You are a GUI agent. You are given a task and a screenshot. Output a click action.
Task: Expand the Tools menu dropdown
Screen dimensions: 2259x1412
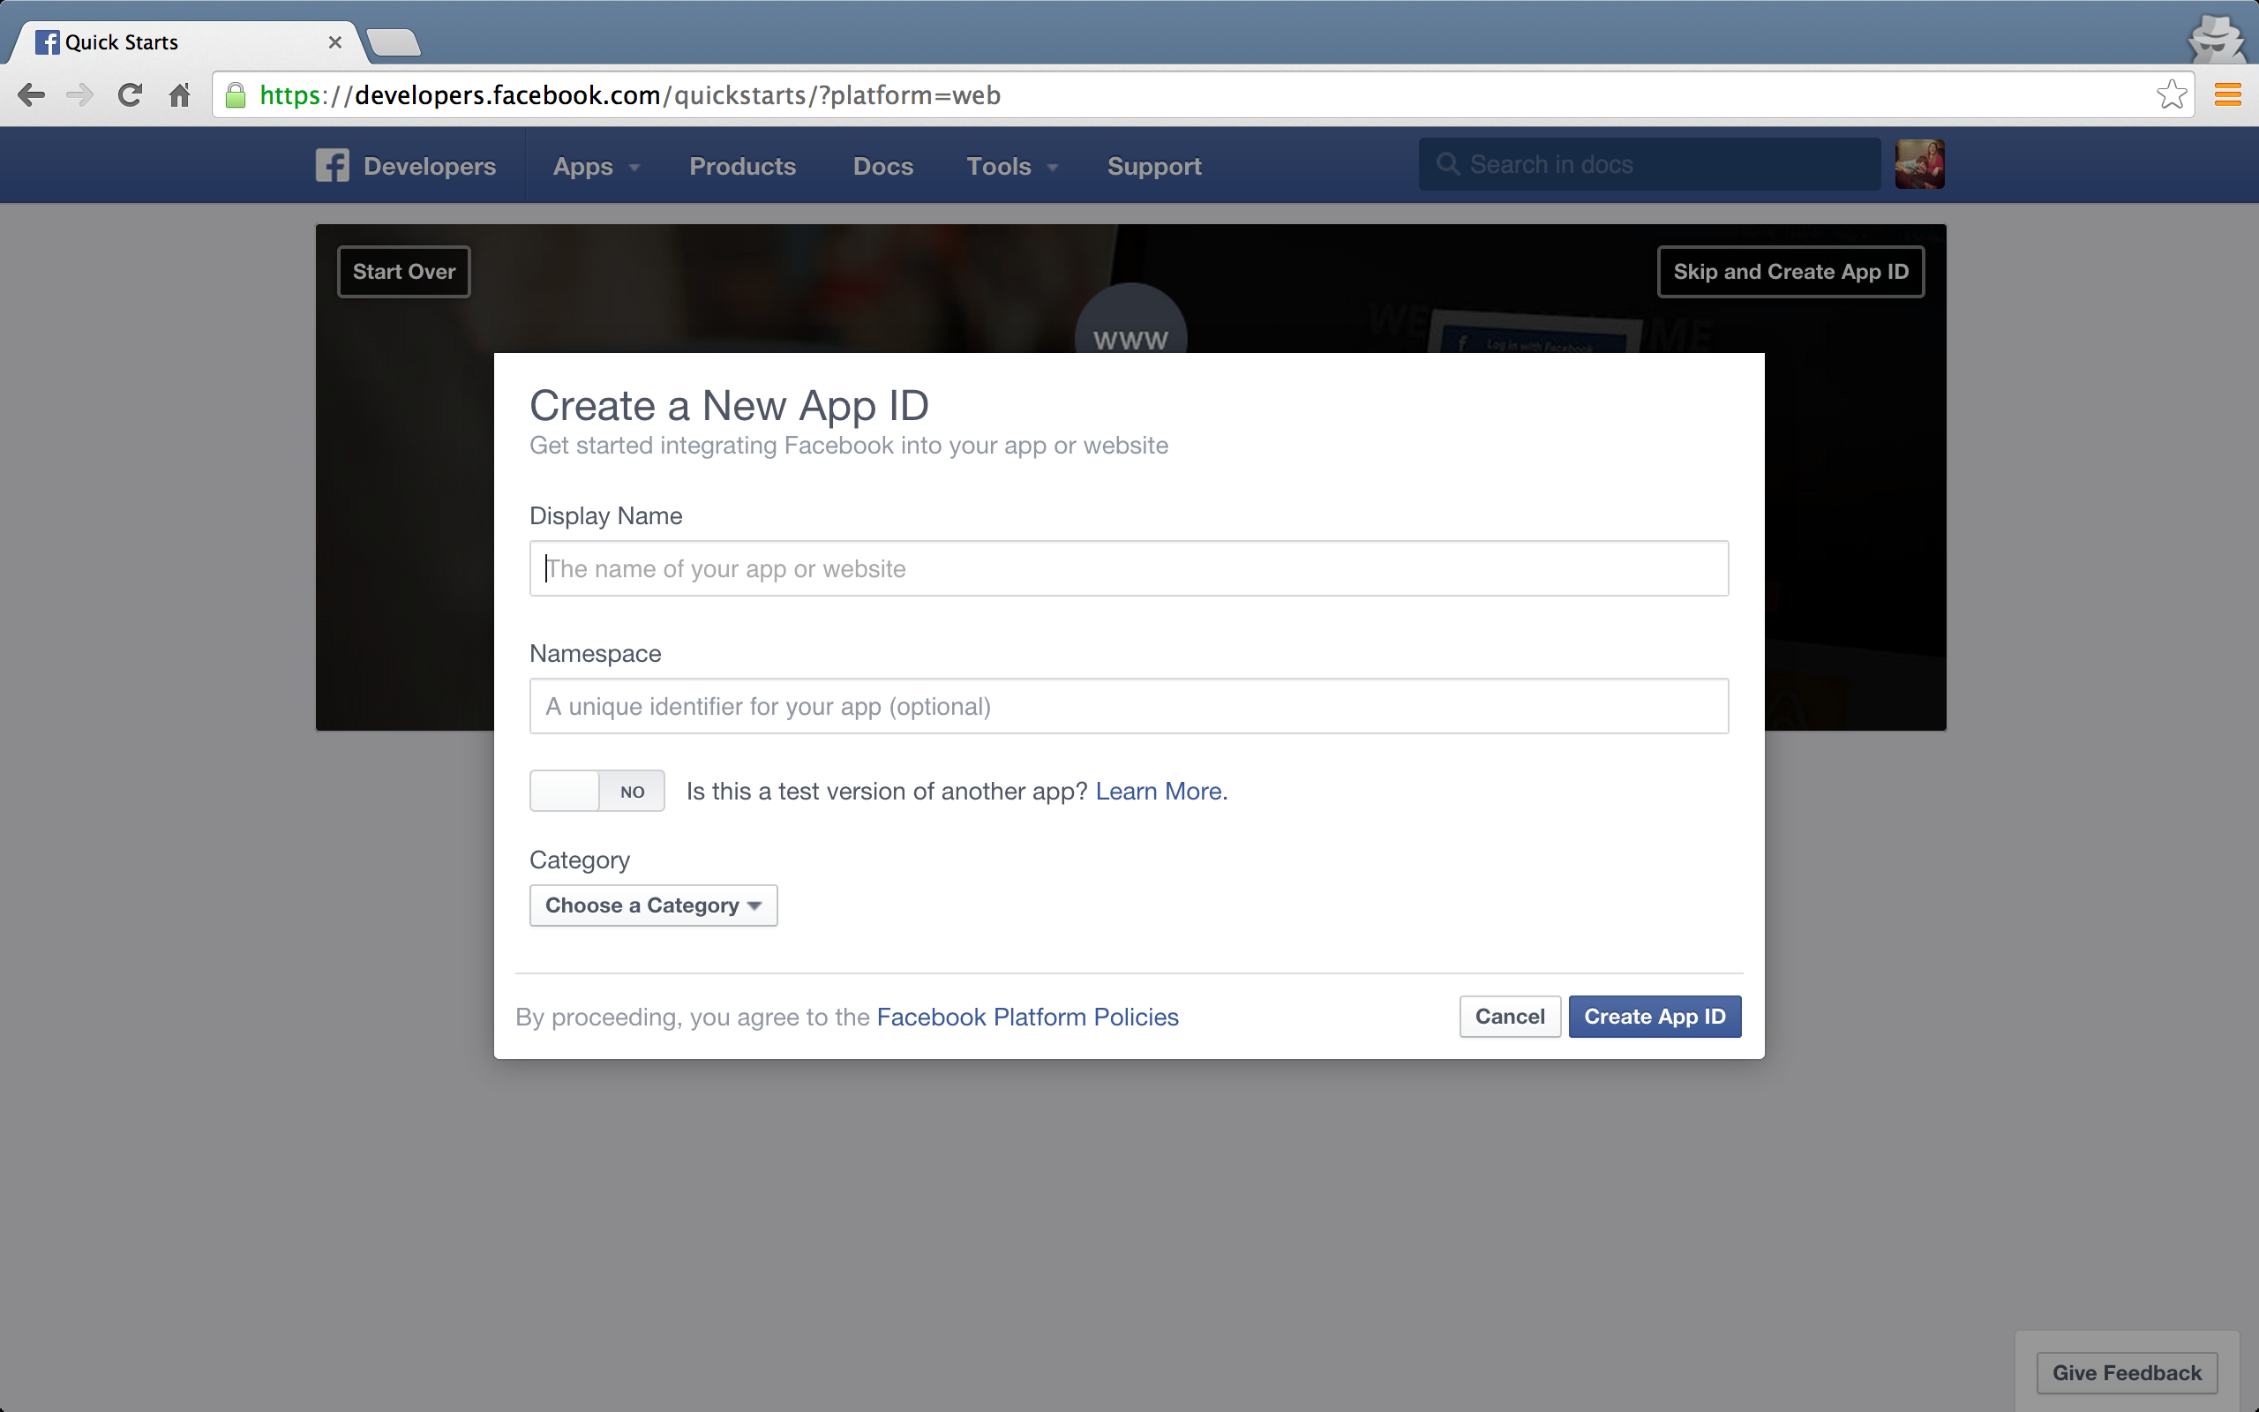point(1011,166)
